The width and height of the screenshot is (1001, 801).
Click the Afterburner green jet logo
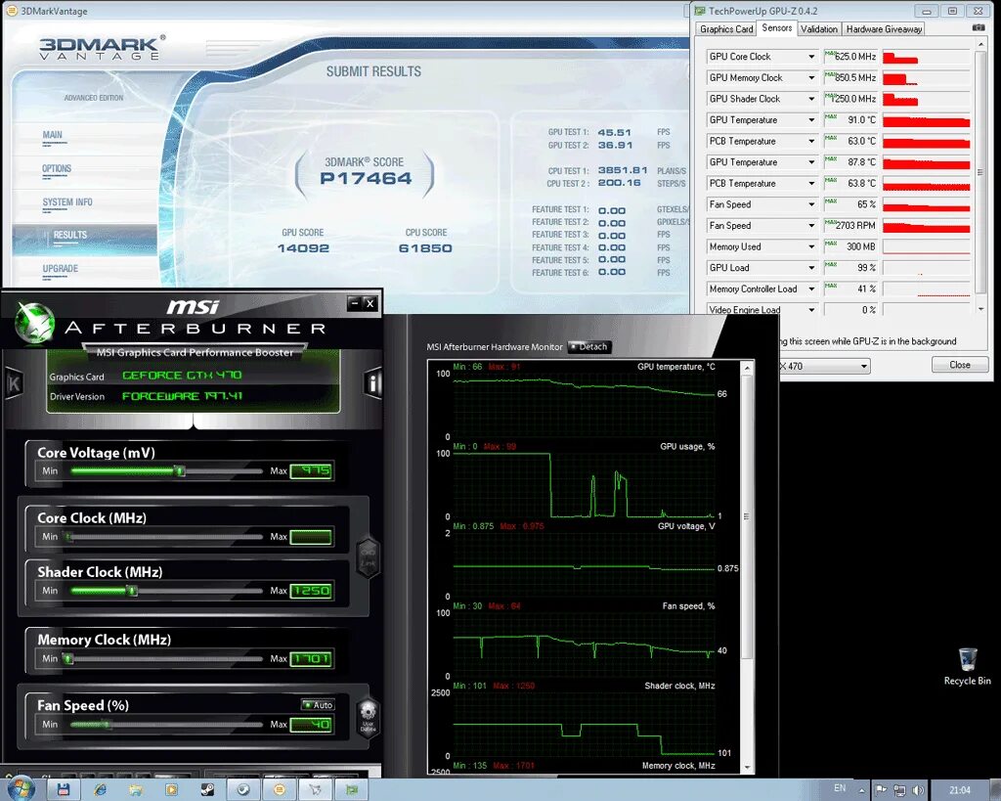[x=34, y=323]
